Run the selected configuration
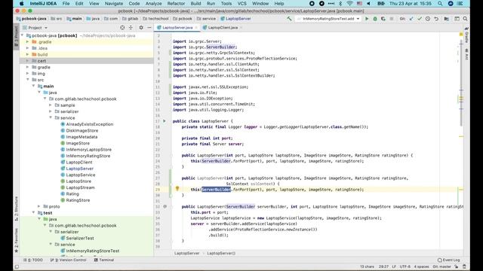 click(367, 19)
